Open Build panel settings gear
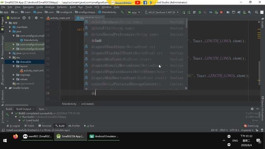 pos(252,109)
